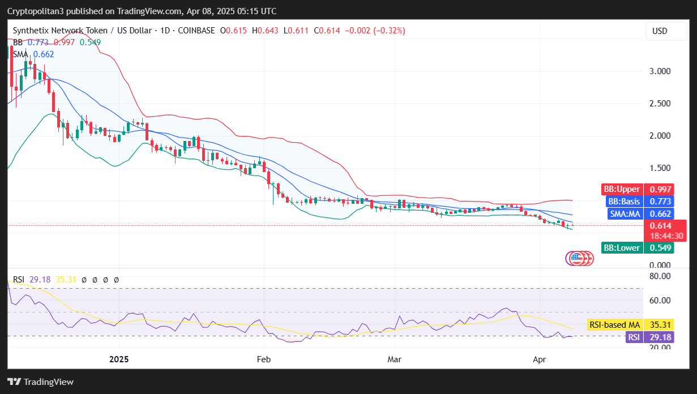
Task: Click the 18:44:30 countdown timer
Action: (x=666, y=235)
